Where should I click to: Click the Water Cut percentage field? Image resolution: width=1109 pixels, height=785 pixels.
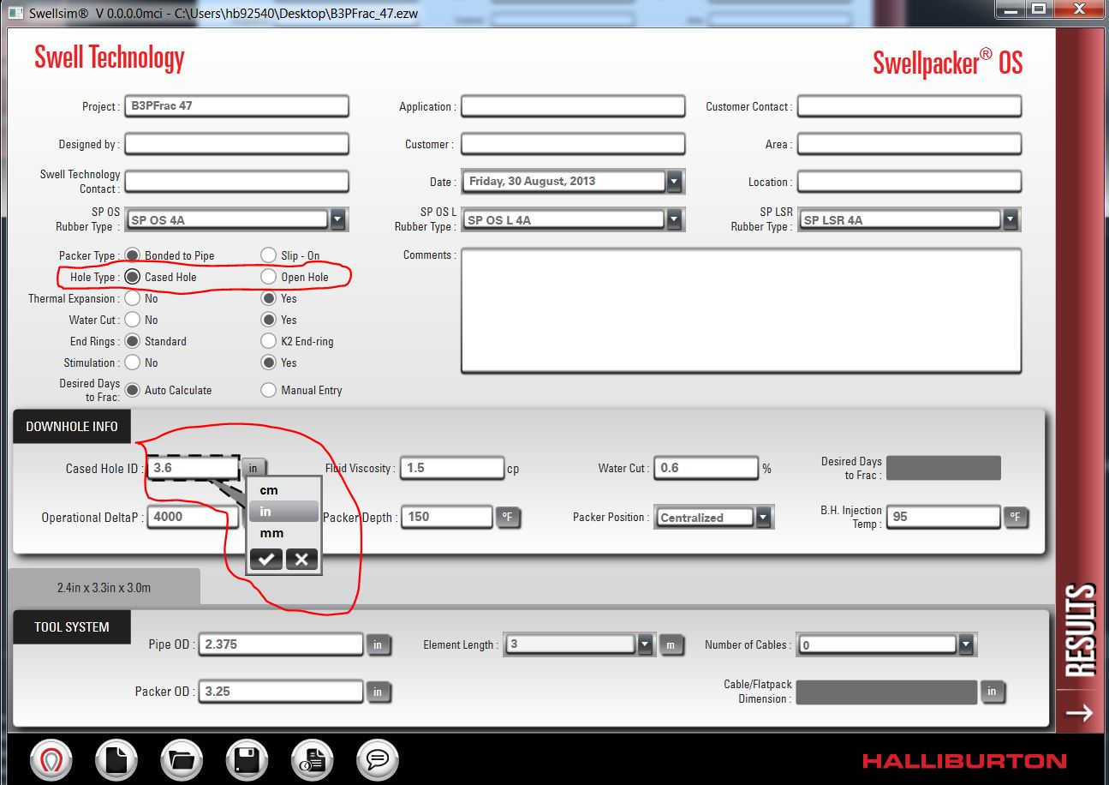707,468
